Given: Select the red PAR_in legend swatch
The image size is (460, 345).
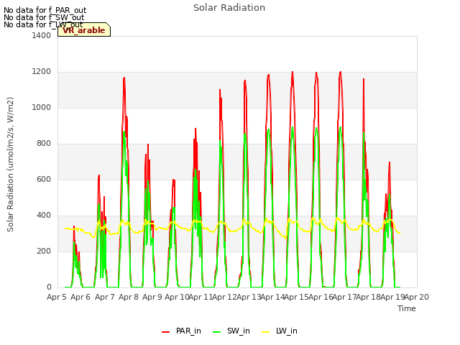Looking at the screenshot, I should pos(166,332).
